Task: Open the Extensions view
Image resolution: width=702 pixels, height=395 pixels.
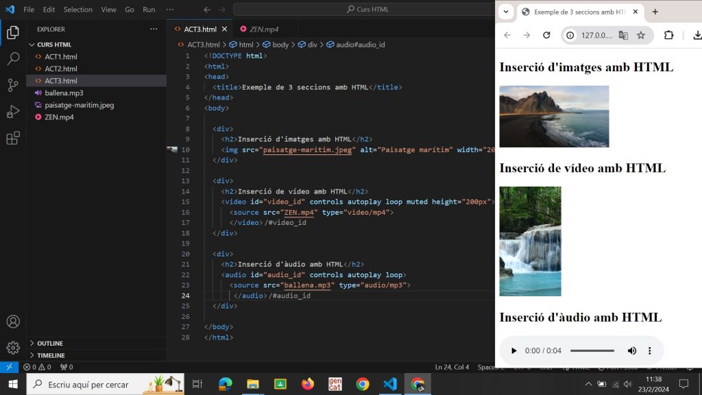Action: [12, 139]
